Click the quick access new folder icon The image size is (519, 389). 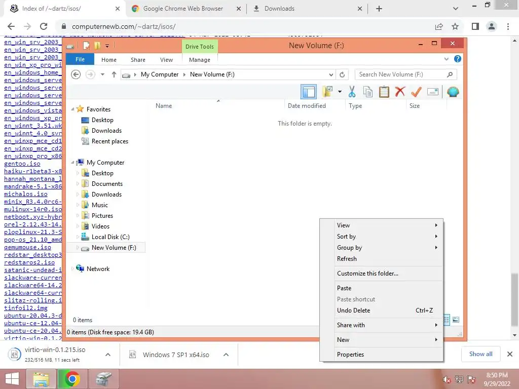97,46
